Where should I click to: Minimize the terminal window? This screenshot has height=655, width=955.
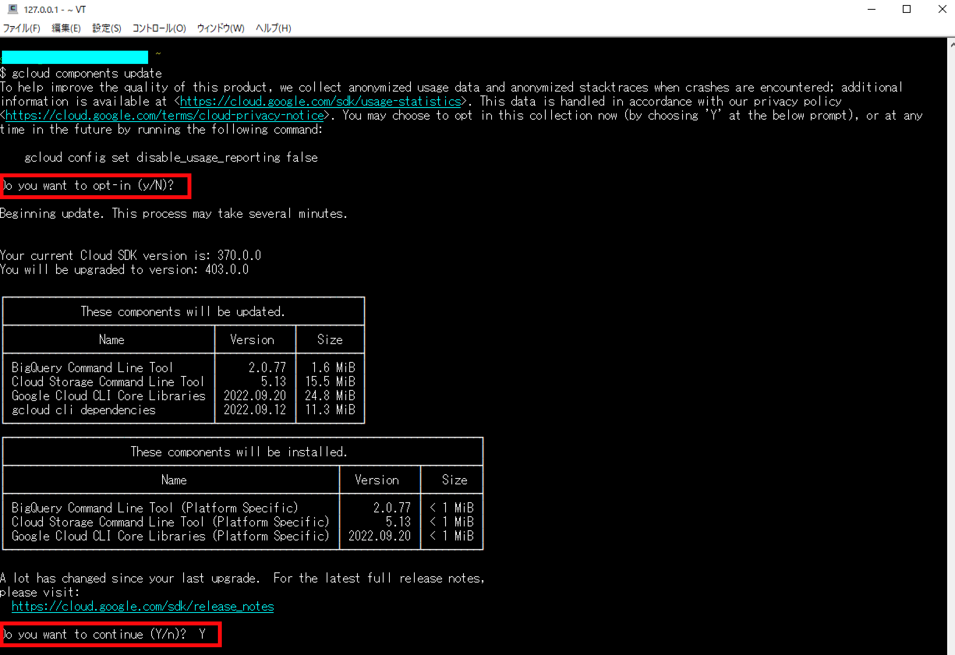pos(872,9)
